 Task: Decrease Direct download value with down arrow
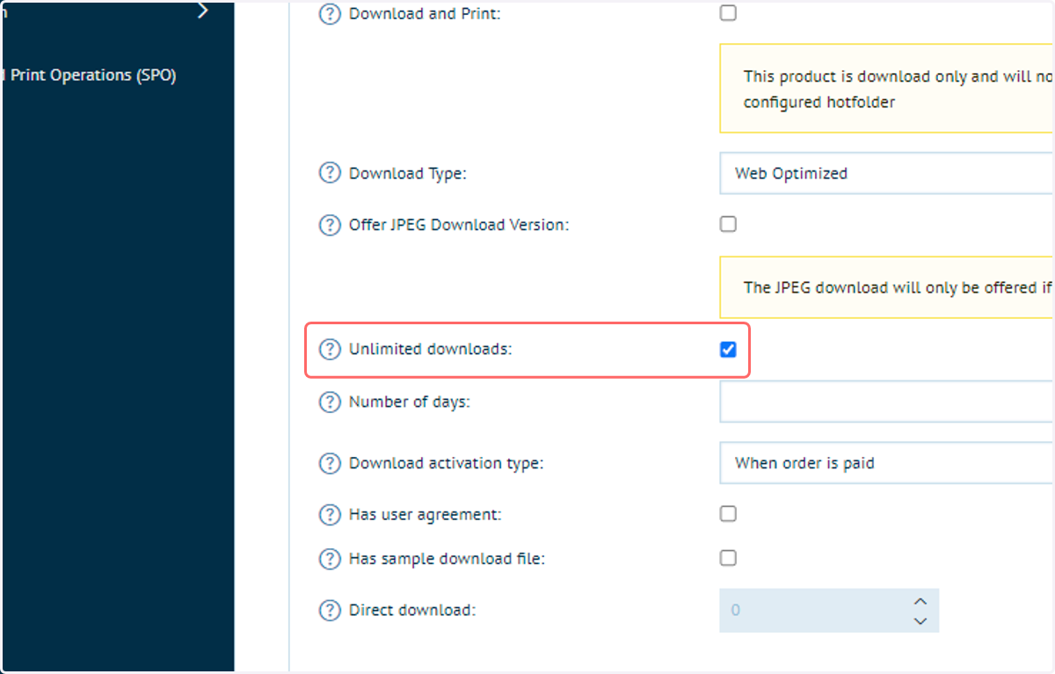920,621
